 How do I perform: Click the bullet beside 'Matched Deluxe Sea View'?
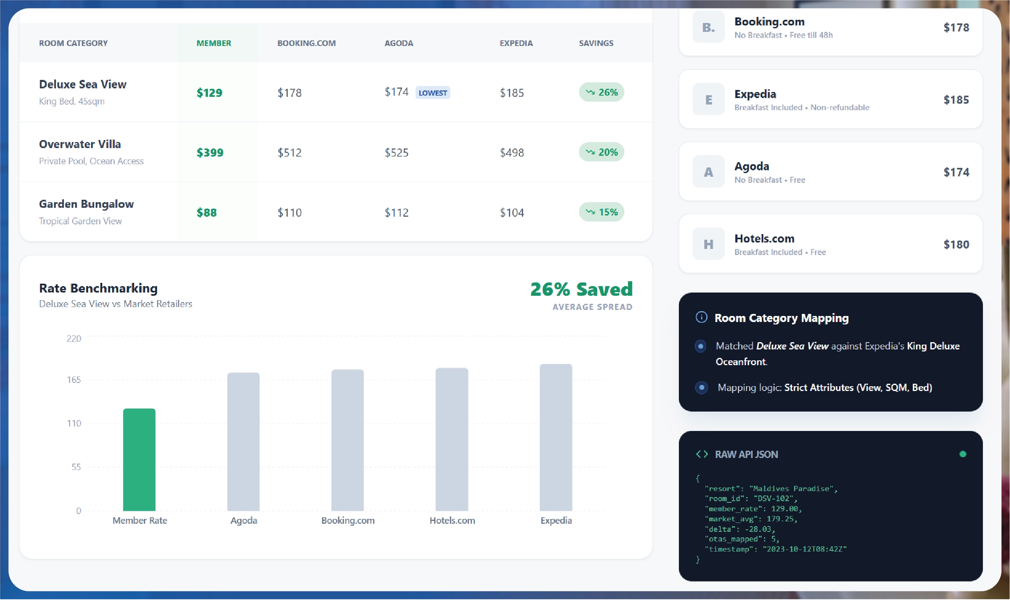tap(700, 347)
